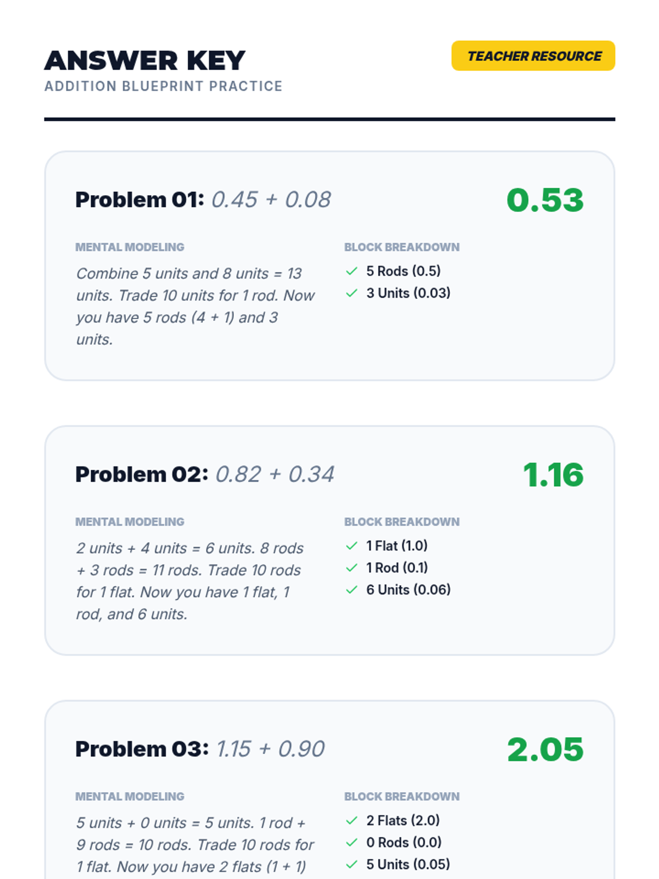This screenshot has height=879, width=659.
Task: Select the Answer Key heading
Action: point(145,60)
